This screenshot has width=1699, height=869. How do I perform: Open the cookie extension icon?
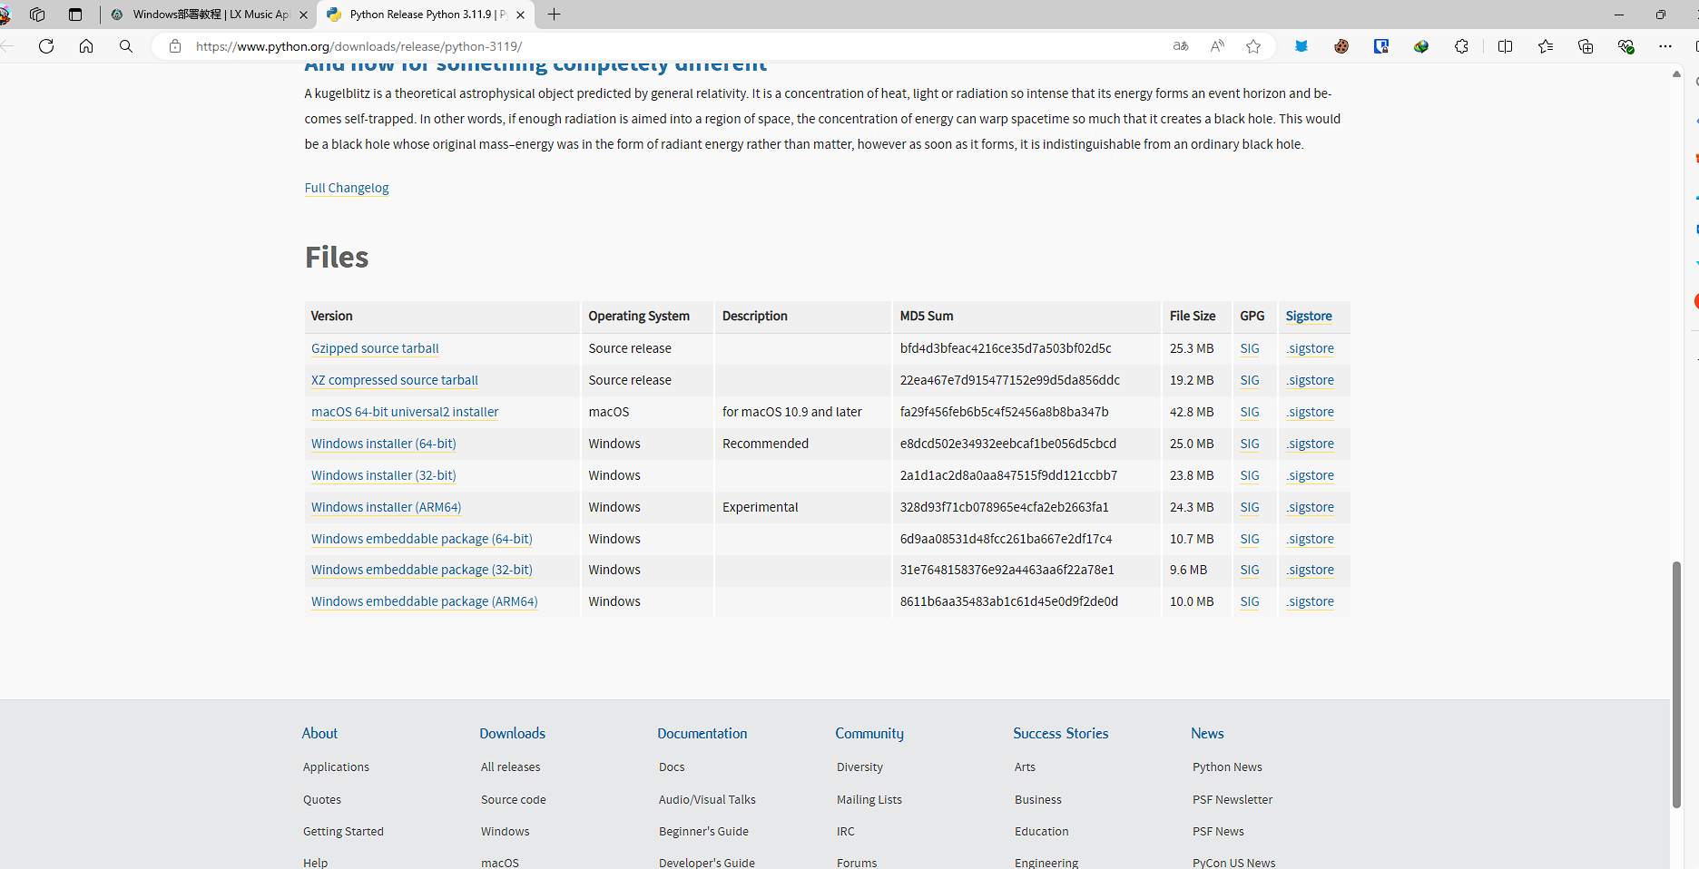(x=1341, y=46)
